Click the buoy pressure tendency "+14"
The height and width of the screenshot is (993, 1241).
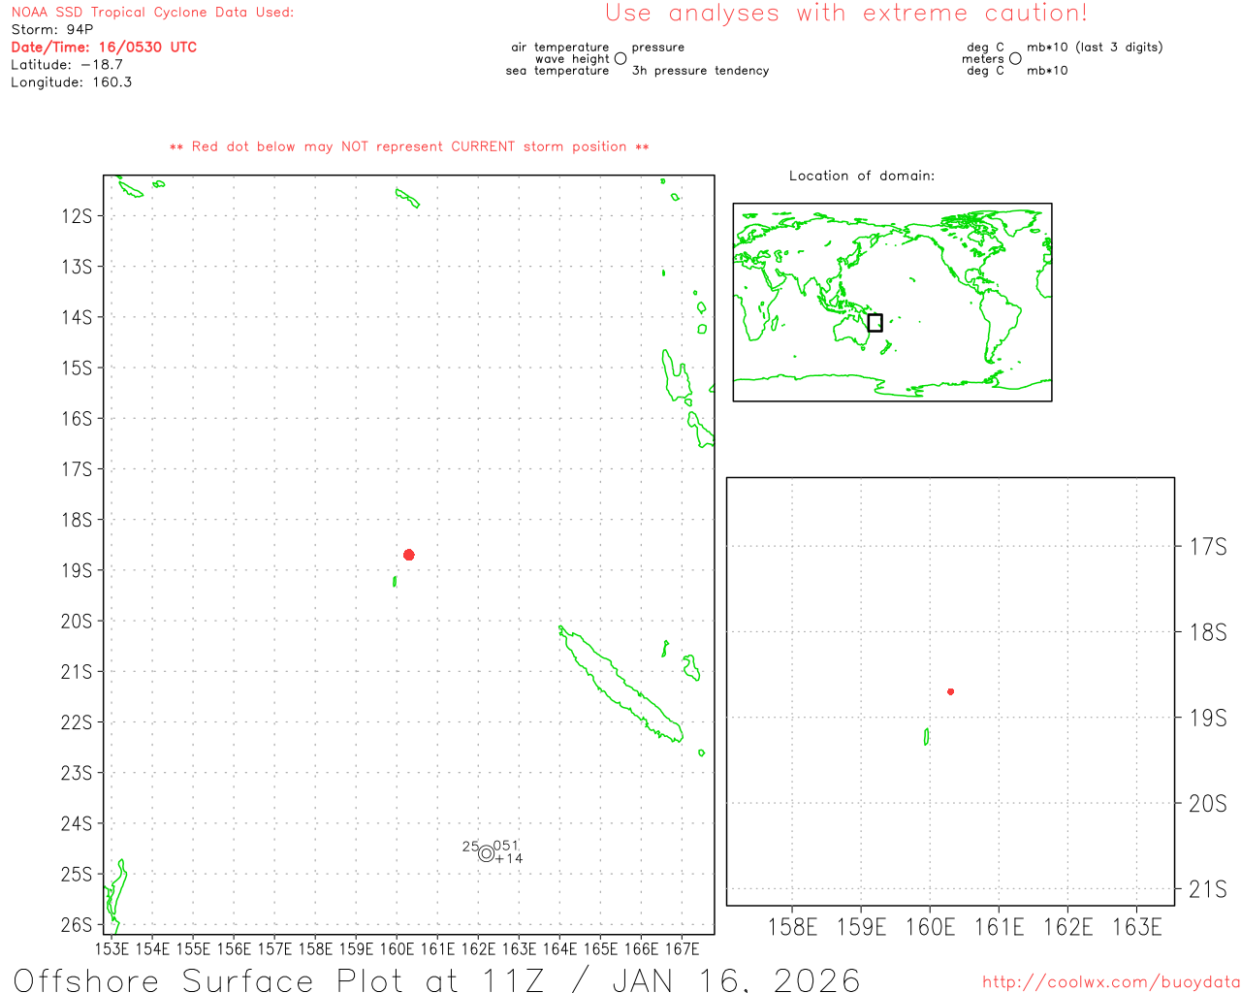point(509,858)
